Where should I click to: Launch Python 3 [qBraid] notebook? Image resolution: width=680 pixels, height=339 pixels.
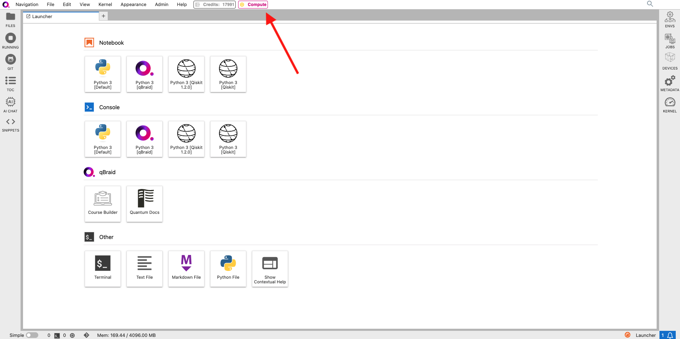pyautogui.click(x=145, y=74)
